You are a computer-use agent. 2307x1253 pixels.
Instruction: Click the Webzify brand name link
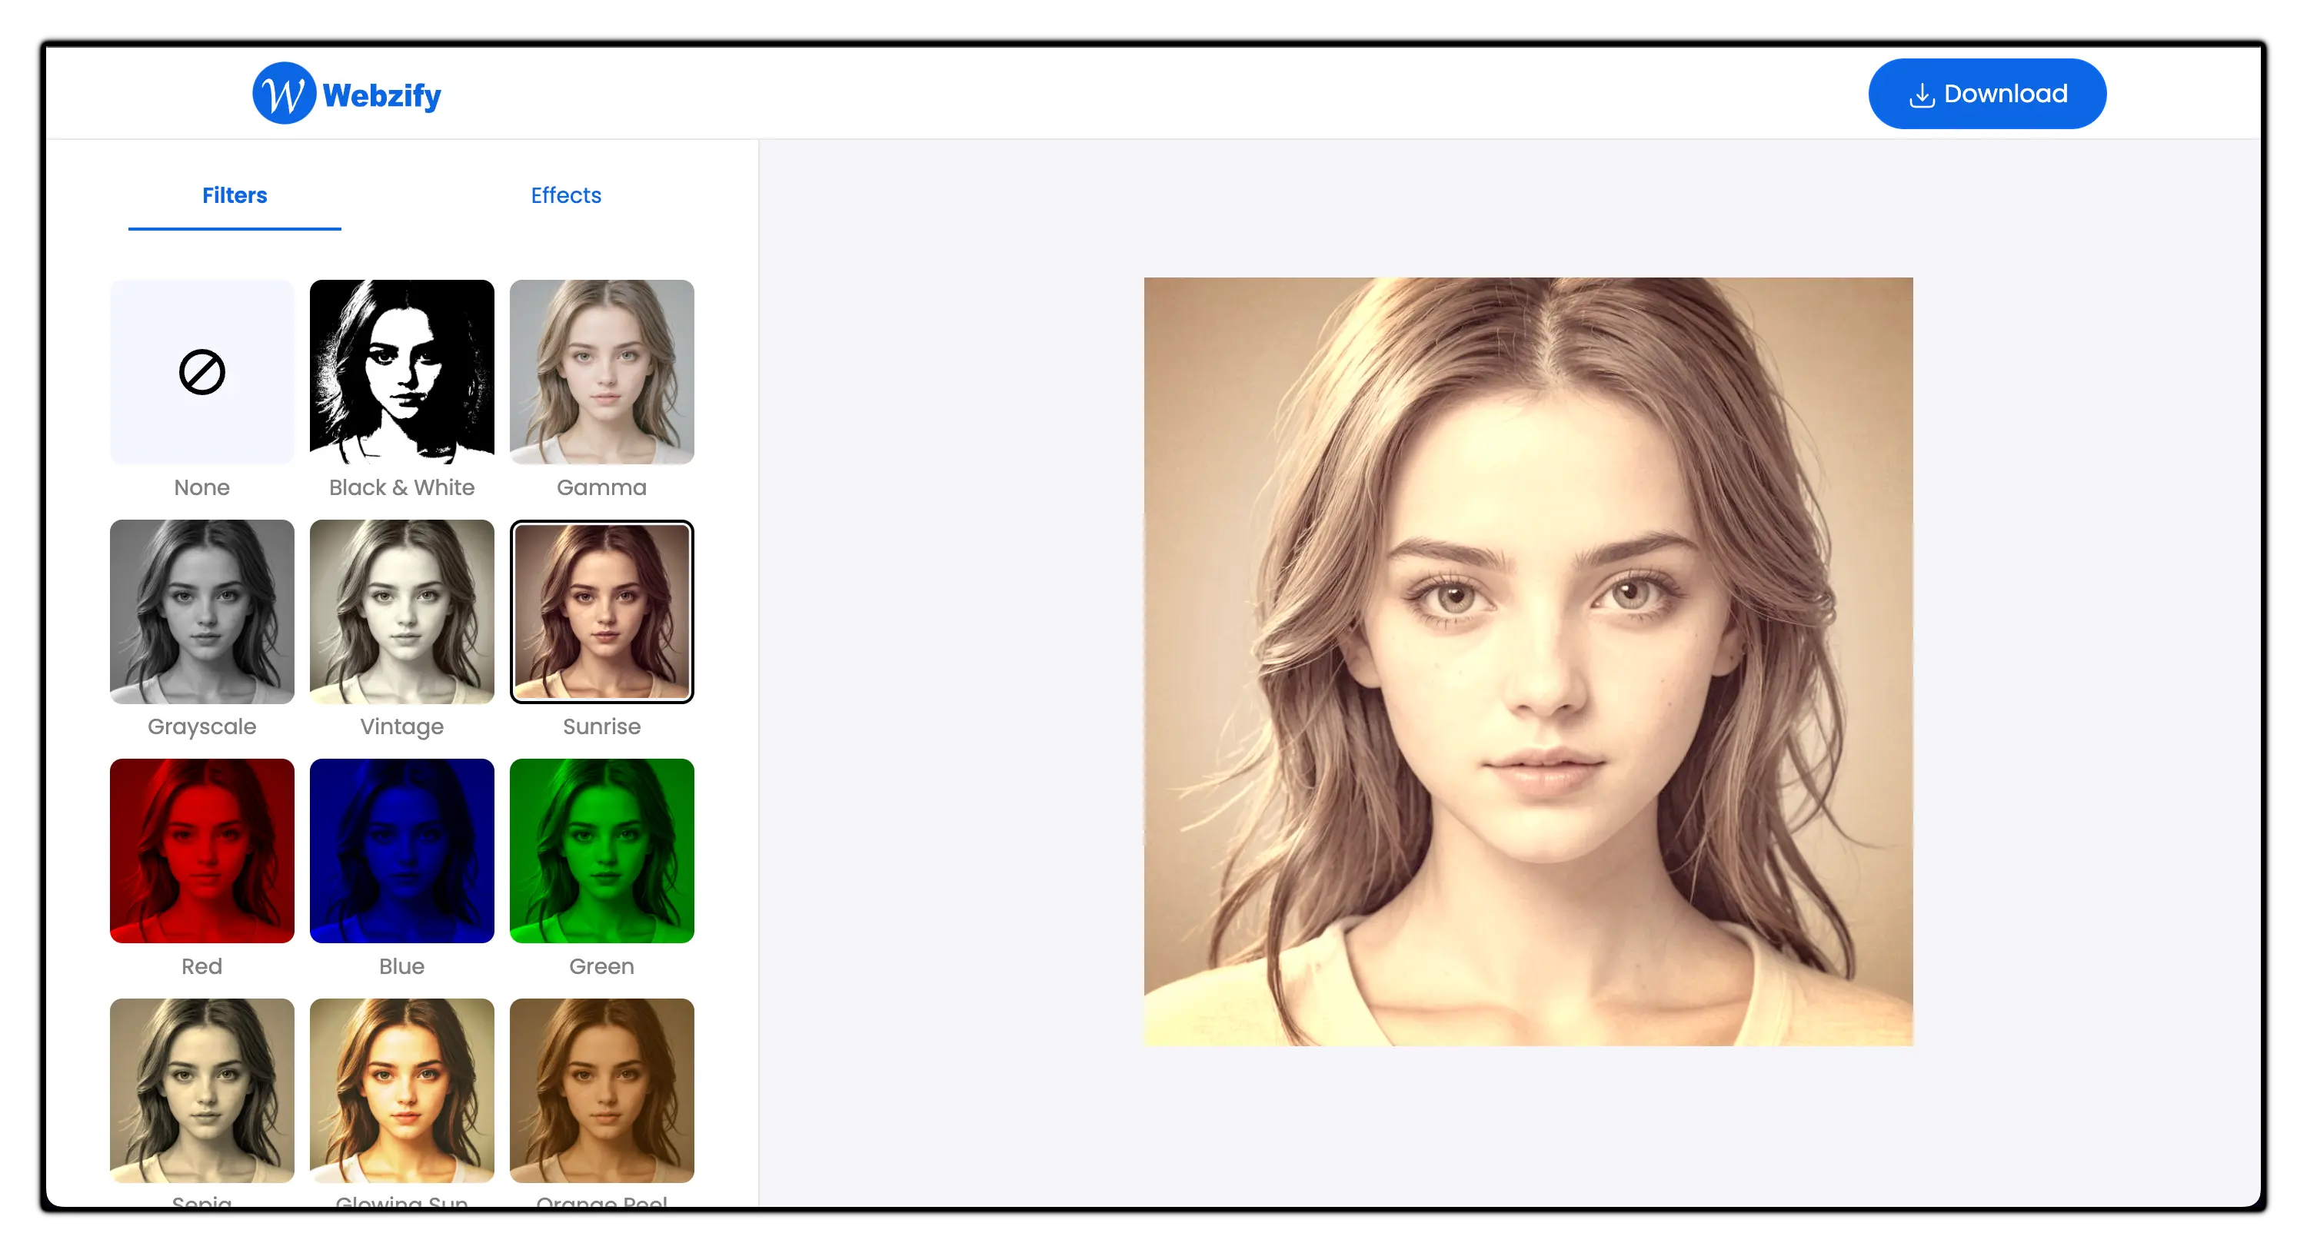(x=381, y=95)
